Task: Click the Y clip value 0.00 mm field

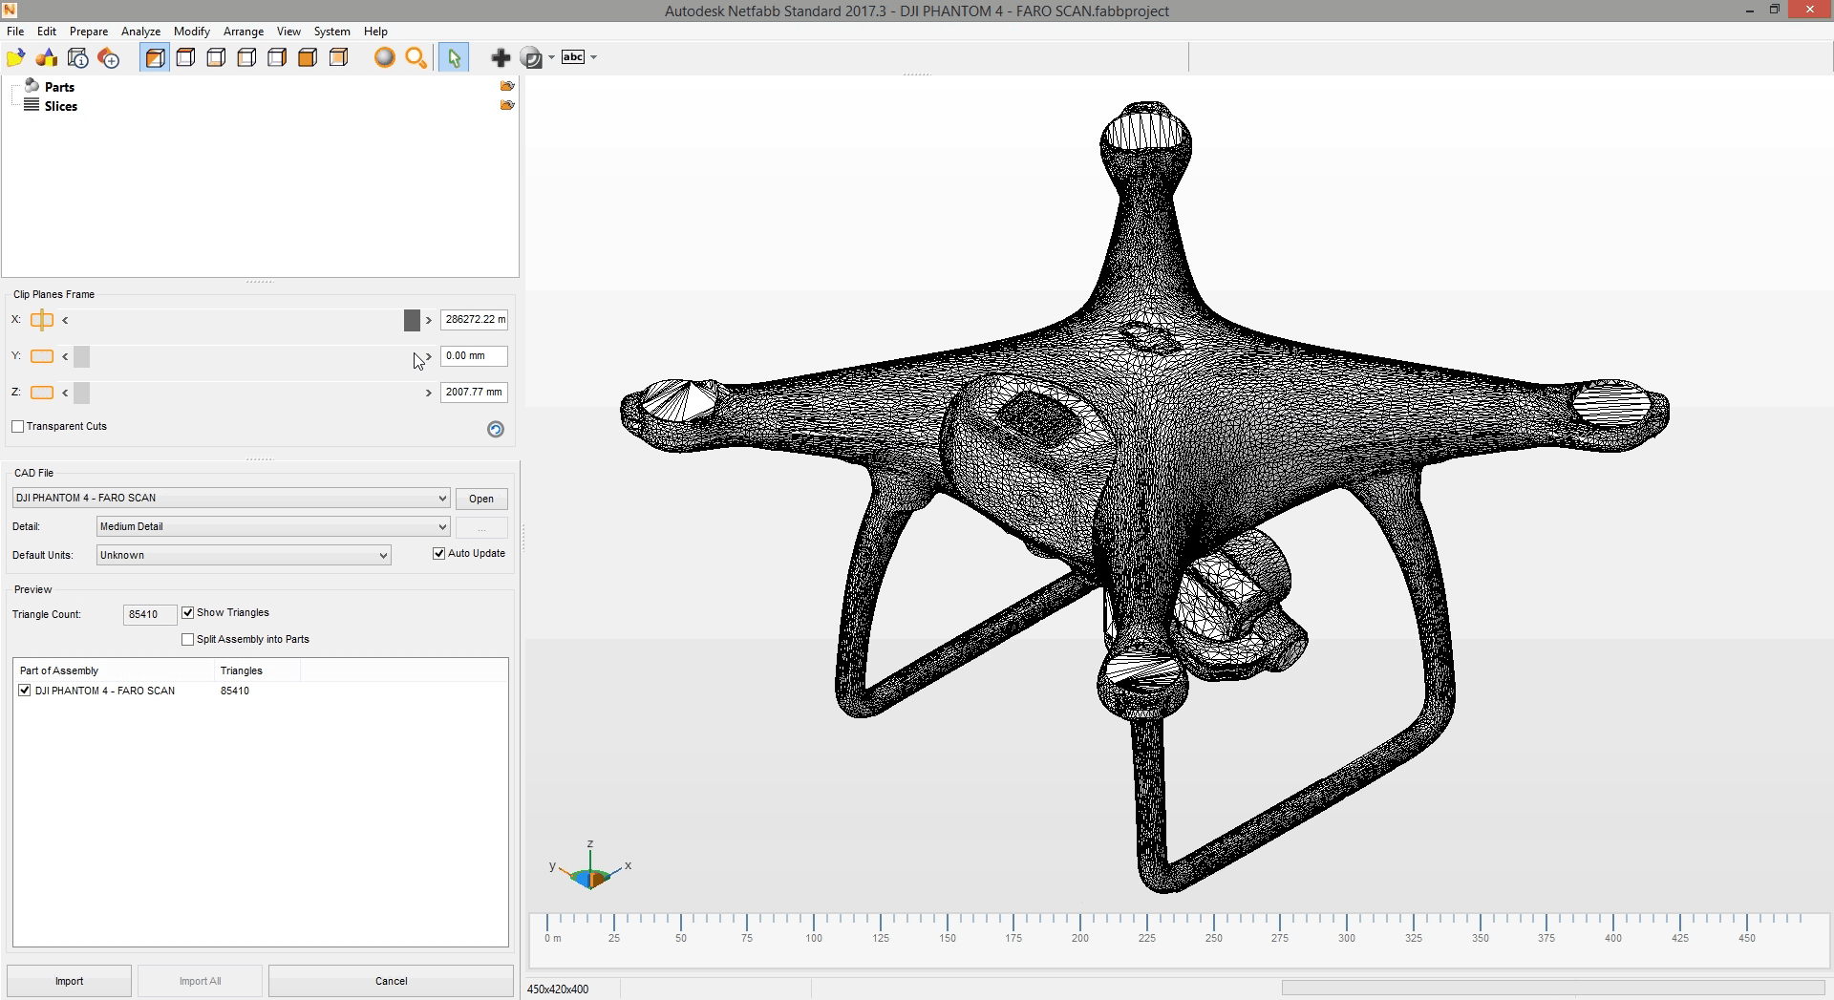Action: pyautogui.click(x=474, y=356)
